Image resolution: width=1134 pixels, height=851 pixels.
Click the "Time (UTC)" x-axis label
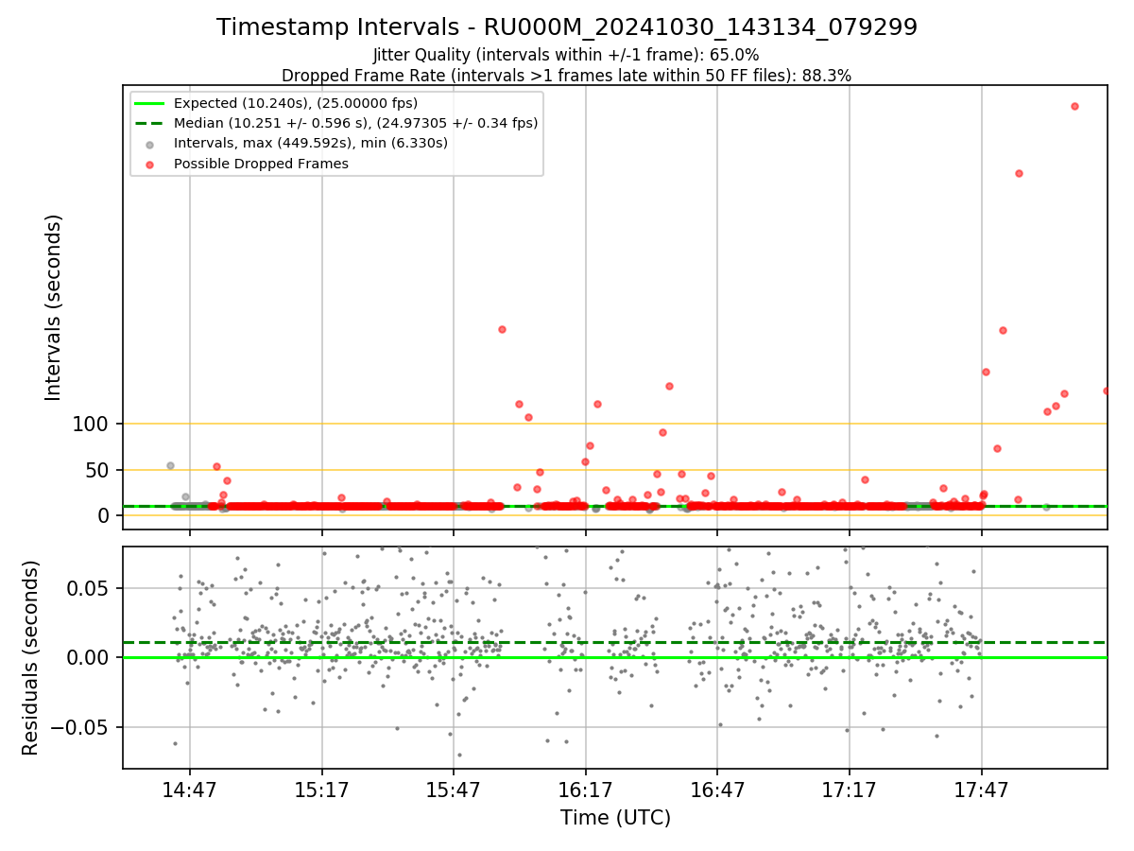tap(615, 818)
